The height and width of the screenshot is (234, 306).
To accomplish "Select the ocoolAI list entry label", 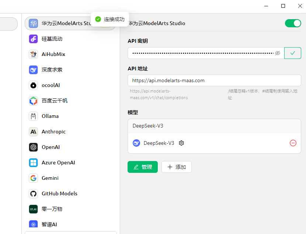I will pos(51,85).
